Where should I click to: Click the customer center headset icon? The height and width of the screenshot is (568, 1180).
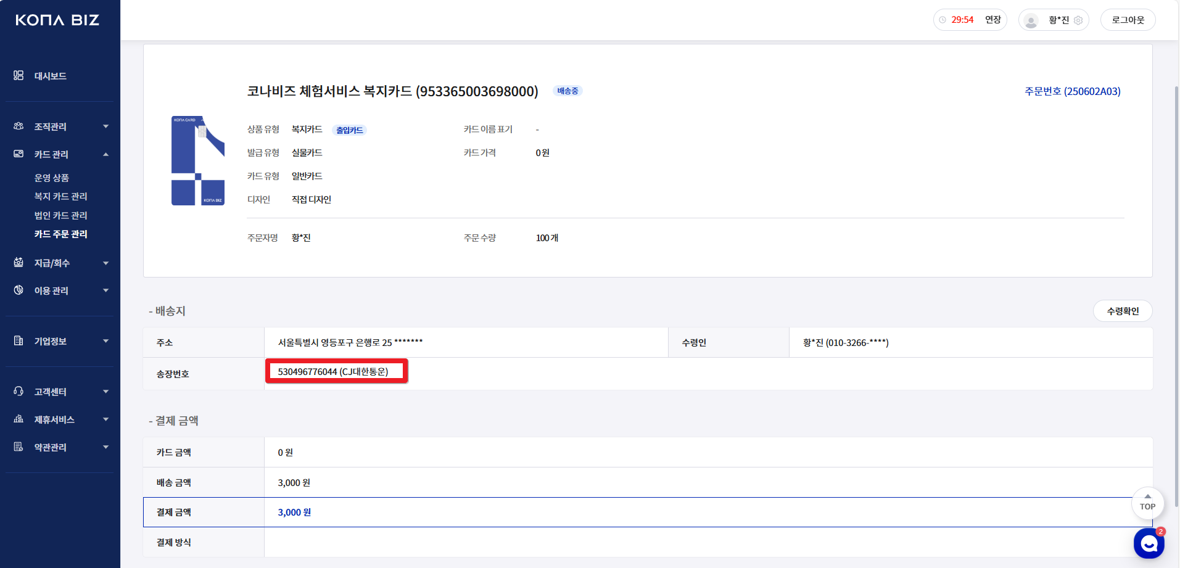coord(19,391)
